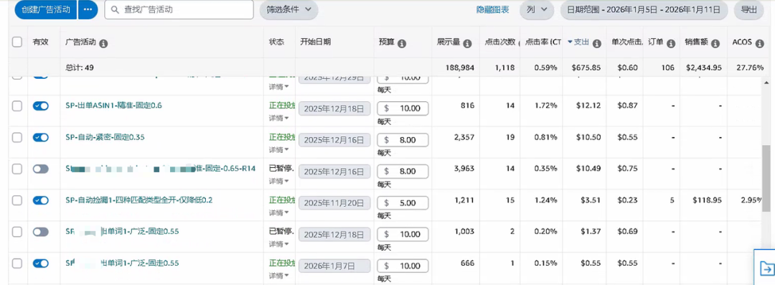Open the 列 columns dropdown
This screenshot has width=775, height=285.
pyautogui.click(x=536, y=9)
